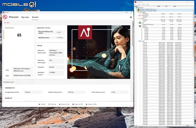Collapse the Voltages tree node
Viewport: 196px width, 128px height.
(x=138, y=12)
